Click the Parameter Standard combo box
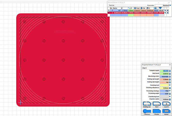The height and width of the screenshot is (116, 172). (162, 5)
